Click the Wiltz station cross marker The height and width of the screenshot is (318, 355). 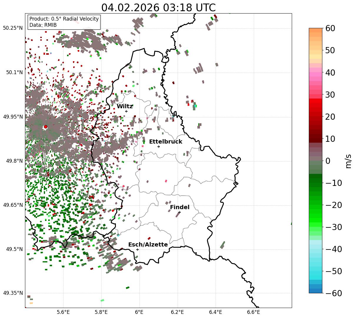click(126, 111)
